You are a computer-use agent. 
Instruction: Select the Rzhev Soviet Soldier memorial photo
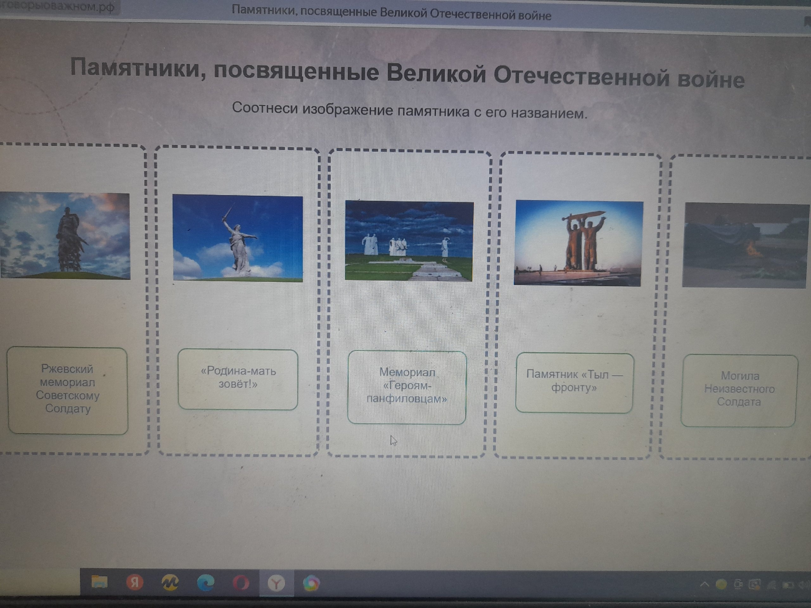(x=65, y=236)
